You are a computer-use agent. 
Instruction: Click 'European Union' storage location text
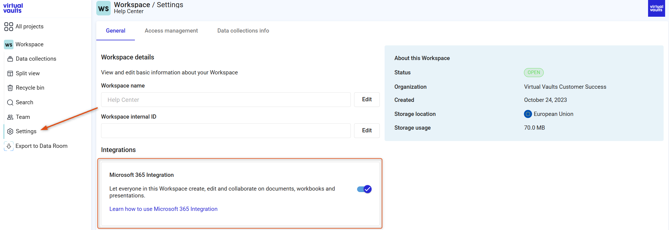pyautogui.click(x=553, y=114)
